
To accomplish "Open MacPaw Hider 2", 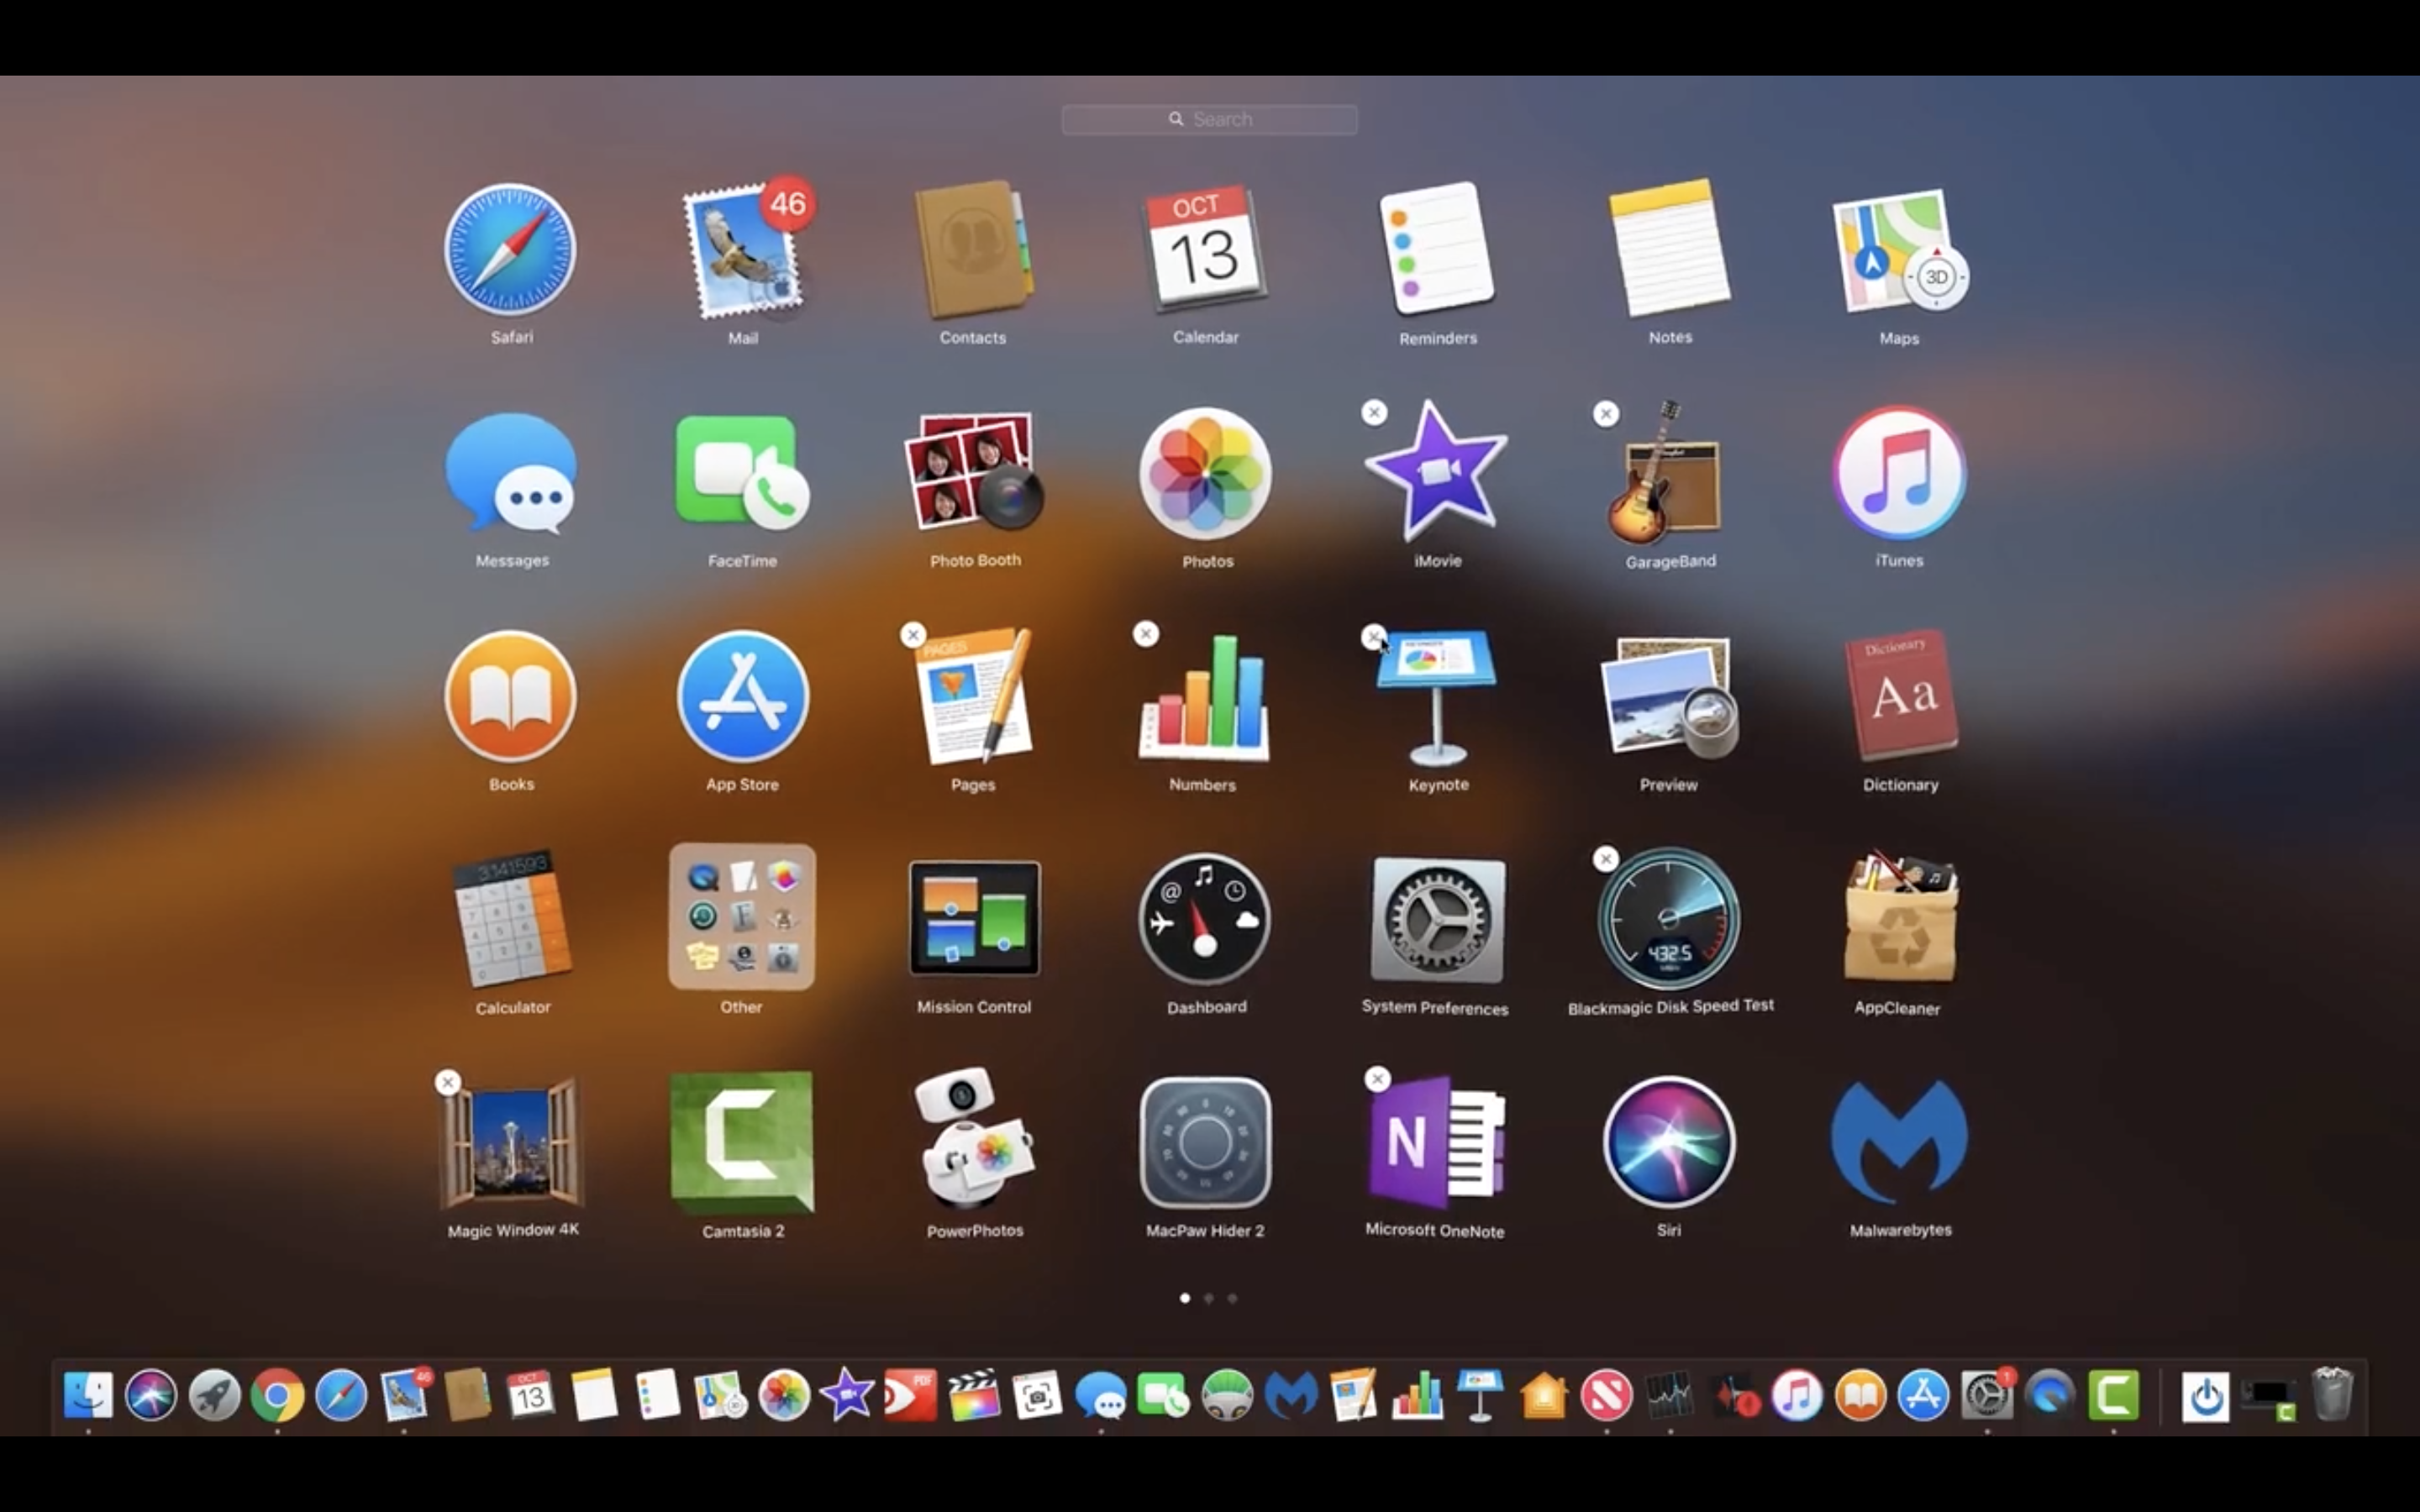I will pyautogui.click(x=1205, y=1142).
